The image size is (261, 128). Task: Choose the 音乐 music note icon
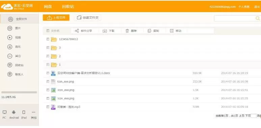10,46
